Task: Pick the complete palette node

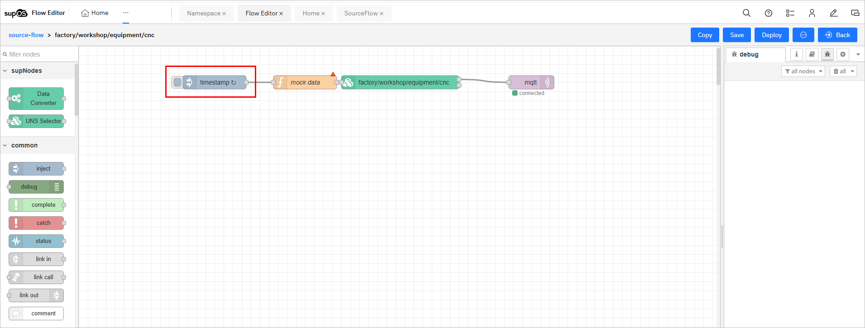Action: click(36, 205)
